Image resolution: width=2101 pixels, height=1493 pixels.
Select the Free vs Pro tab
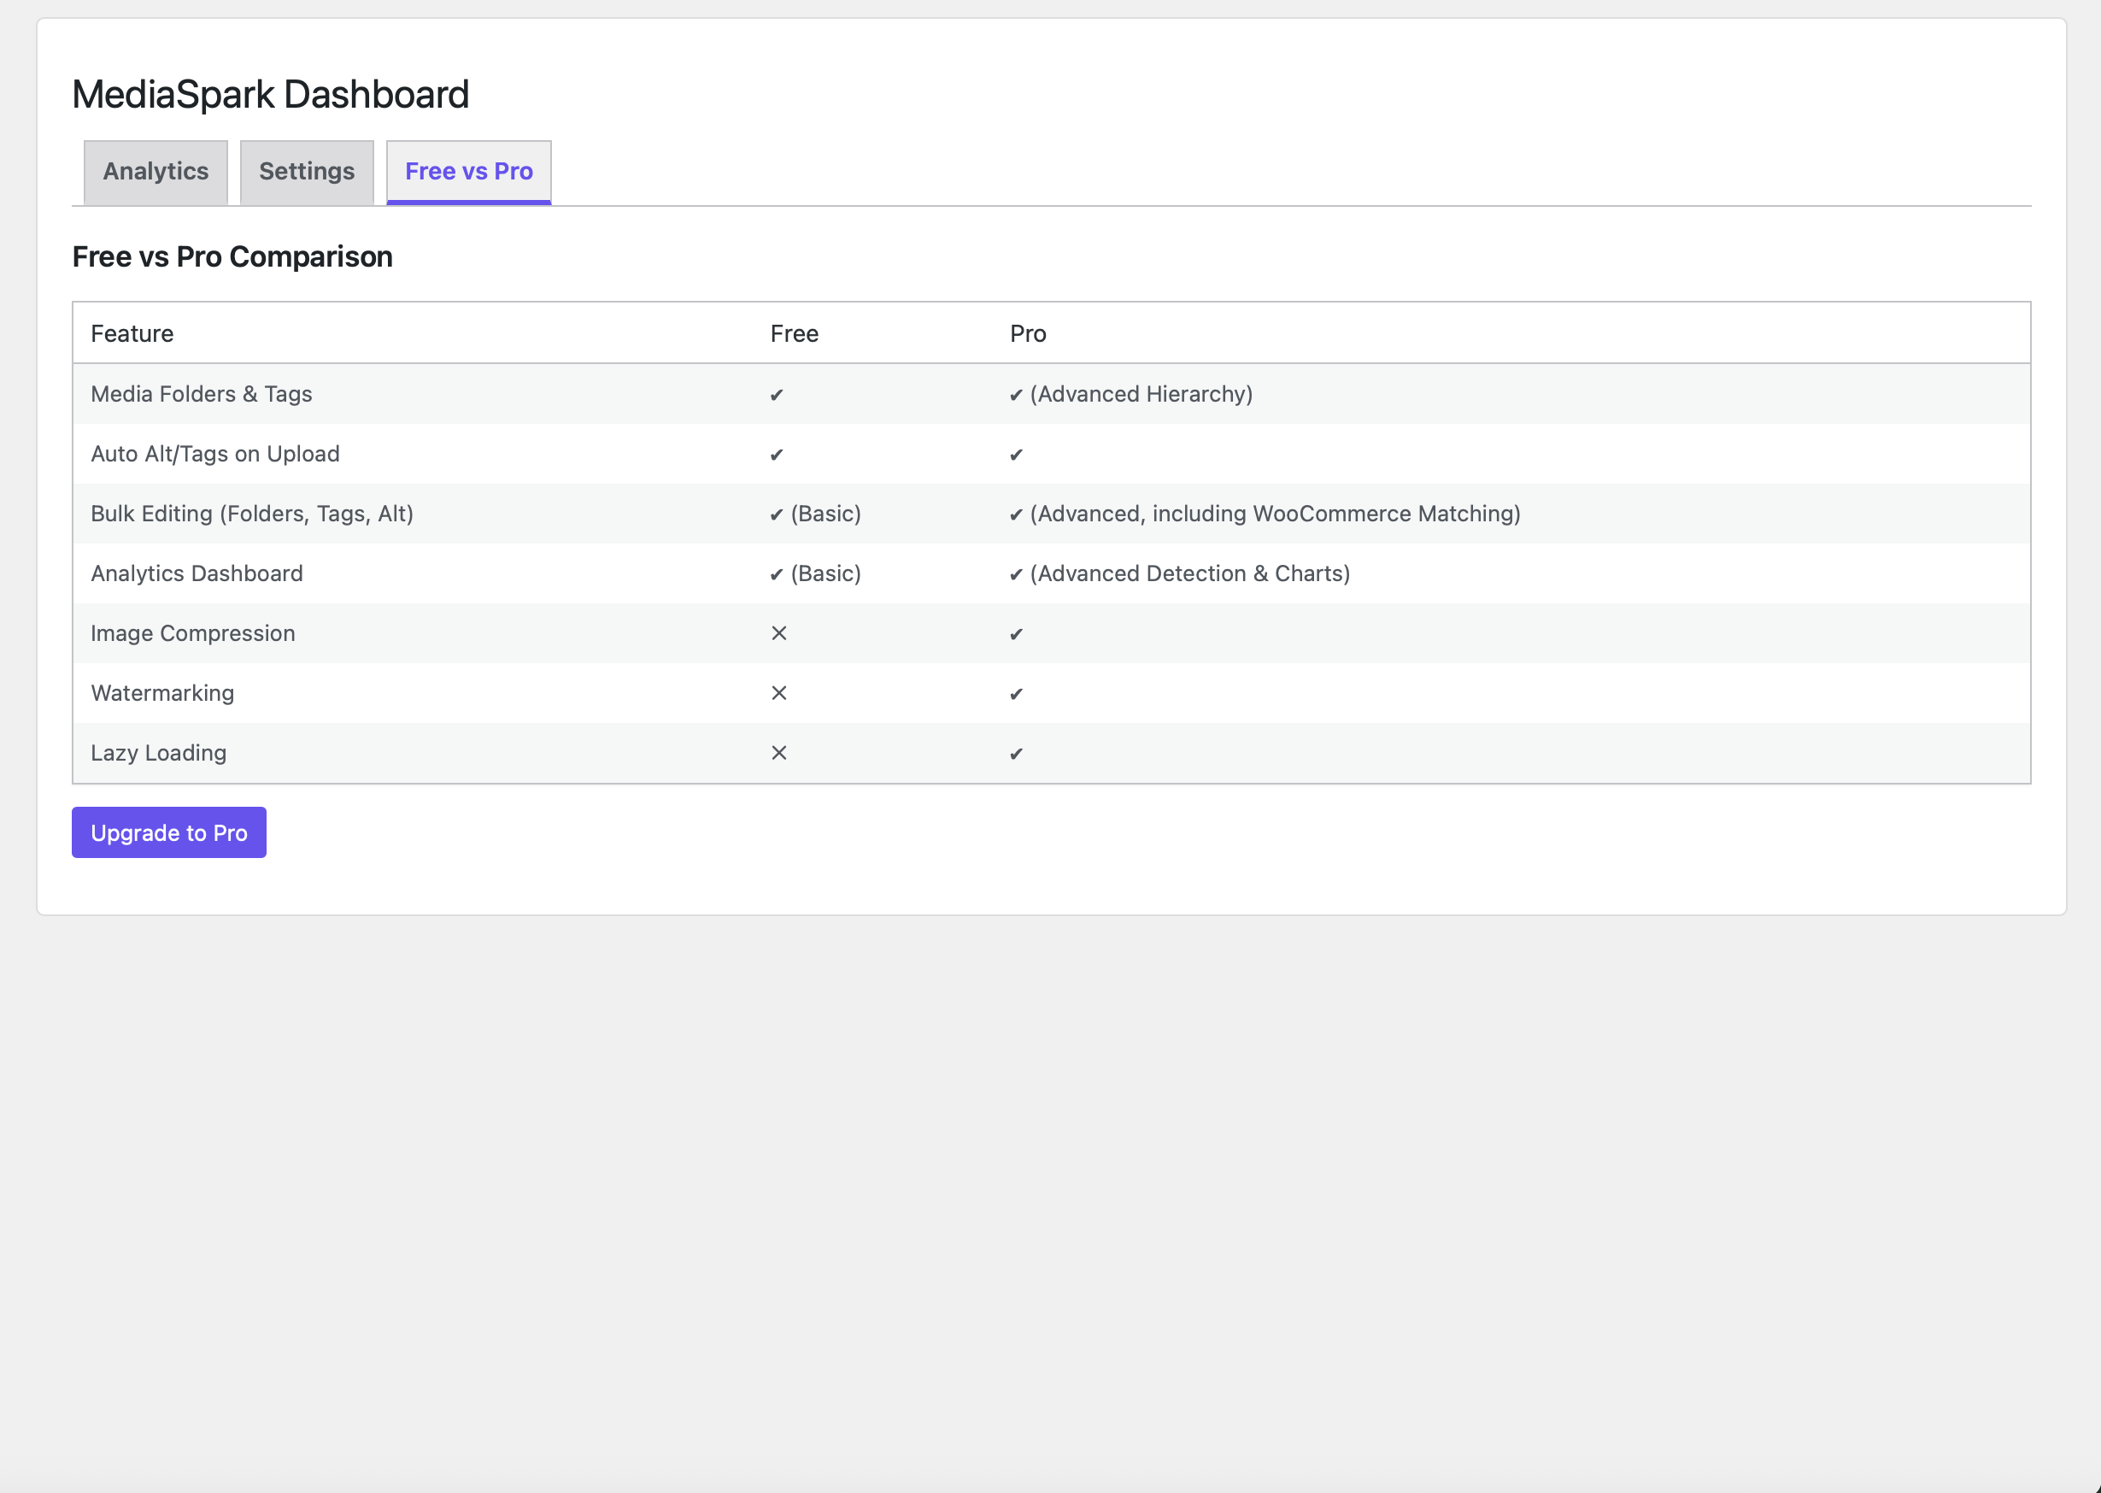(x=469, y=172)
